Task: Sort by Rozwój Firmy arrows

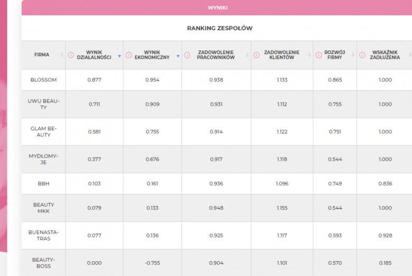Action: pos(353,55)
